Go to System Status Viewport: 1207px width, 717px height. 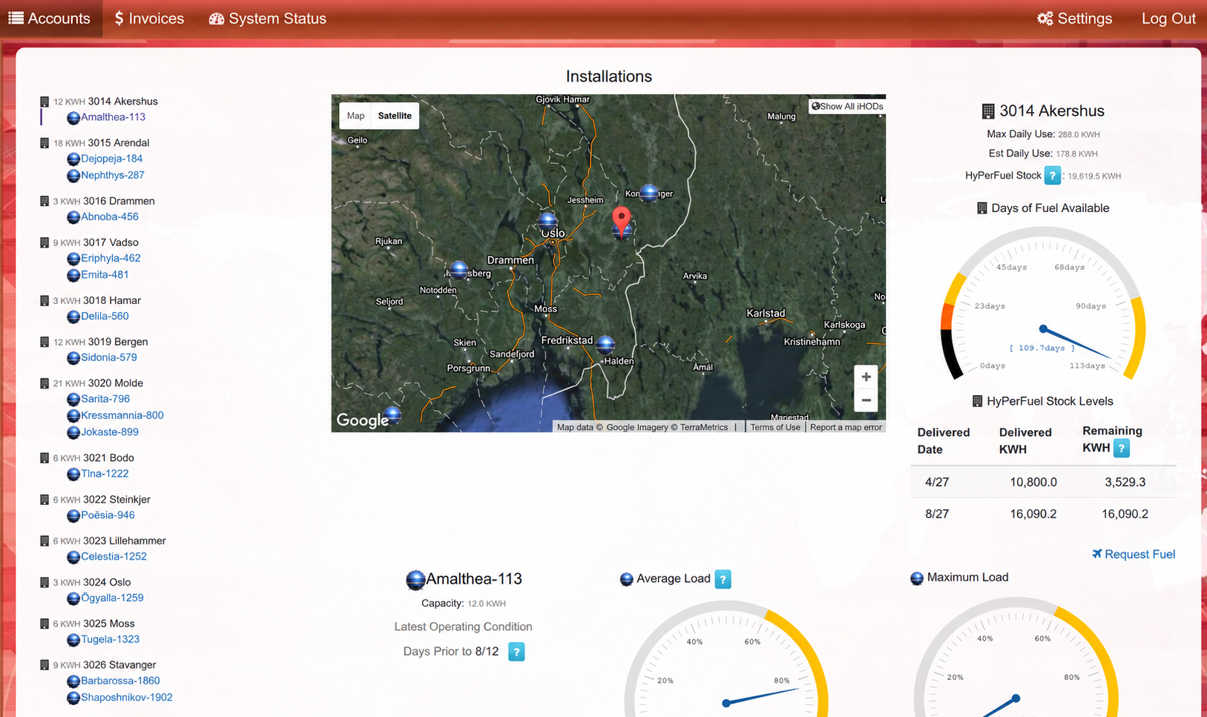268,19
